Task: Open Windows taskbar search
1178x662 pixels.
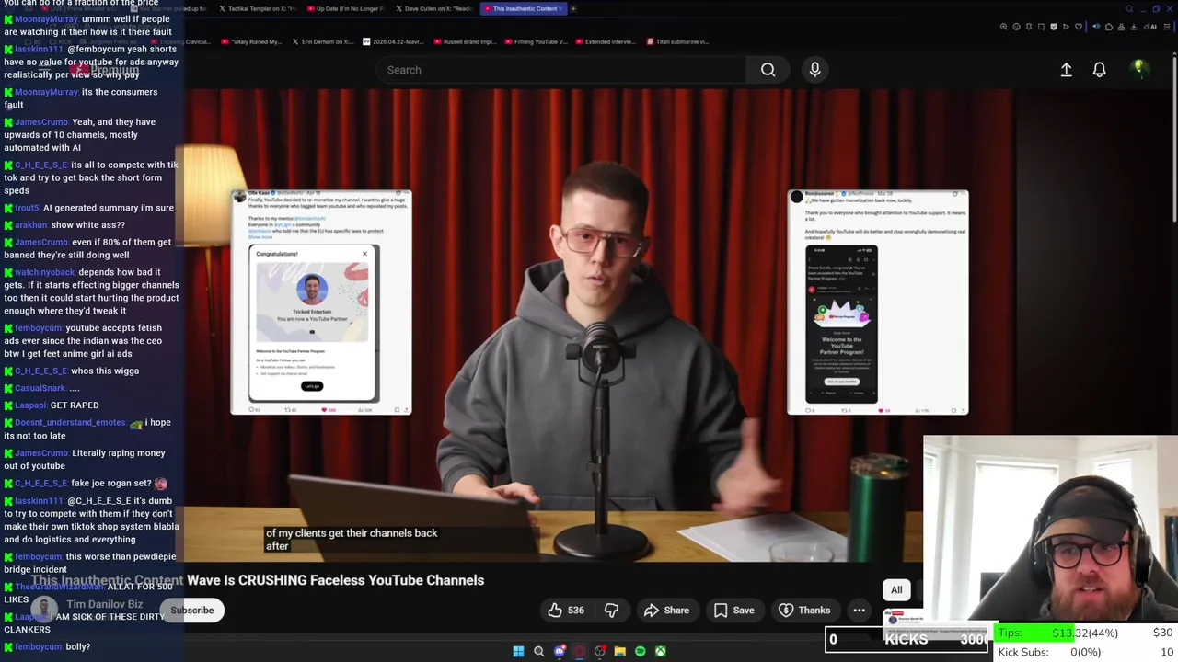Action: coord(538,651)
